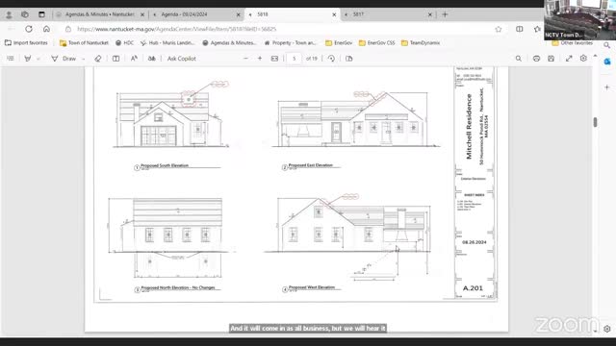Go to browser home page
Screen dimensions: 616x346
46,29
